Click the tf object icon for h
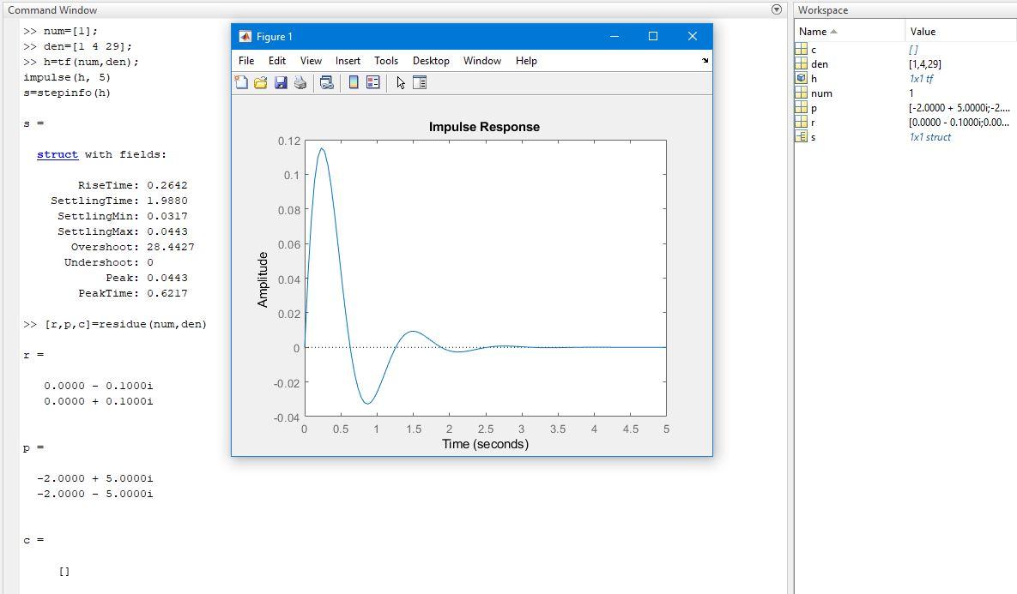This screenshot has height=594, width=1017. tap(801, 78)
